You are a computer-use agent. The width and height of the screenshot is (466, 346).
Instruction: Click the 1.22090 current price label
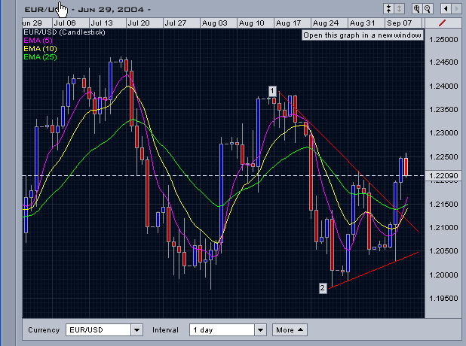pyautogui.click(x=443, y=176)
